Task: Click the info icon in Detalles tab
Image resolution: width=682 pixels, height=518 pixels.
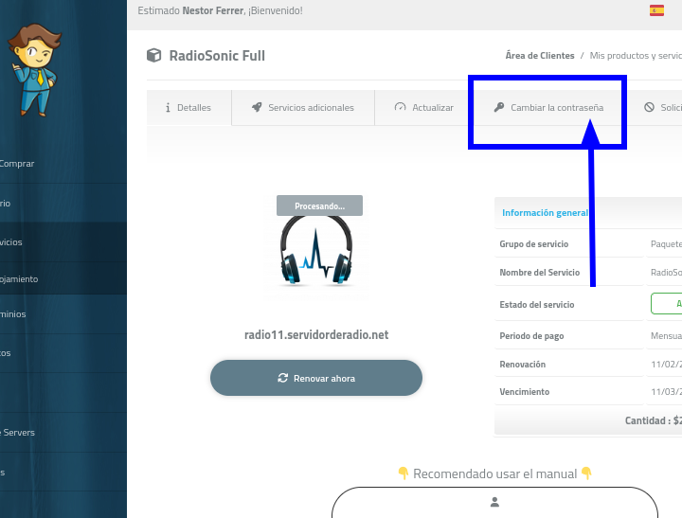Action: click(x=168, y=107)
